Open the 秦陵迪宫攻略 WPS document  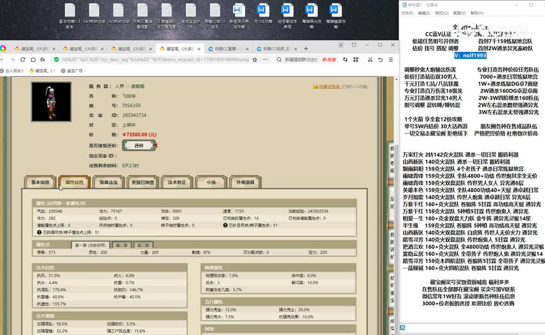[x=336, y=16]
